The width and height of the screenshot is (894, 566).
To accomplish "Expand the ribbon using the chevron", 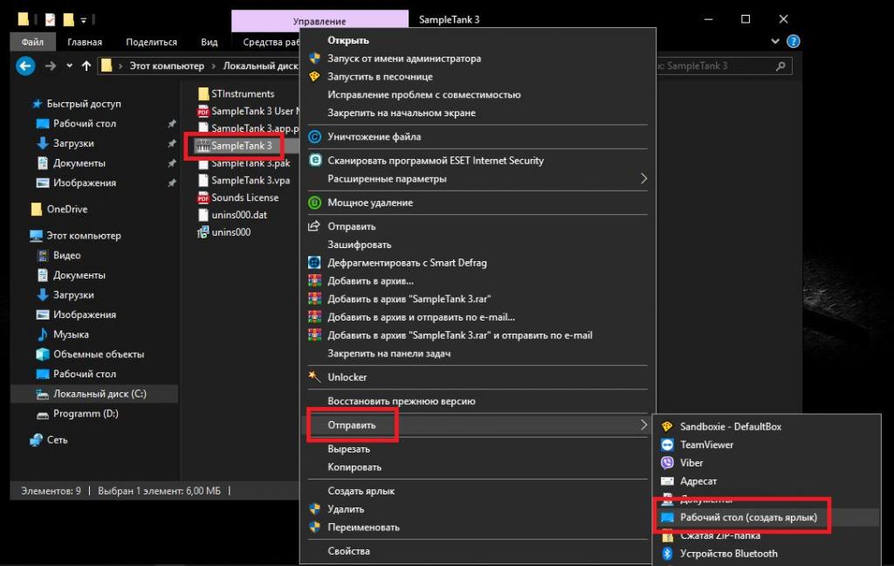I will pyautogui.click(x=775, y=41).
